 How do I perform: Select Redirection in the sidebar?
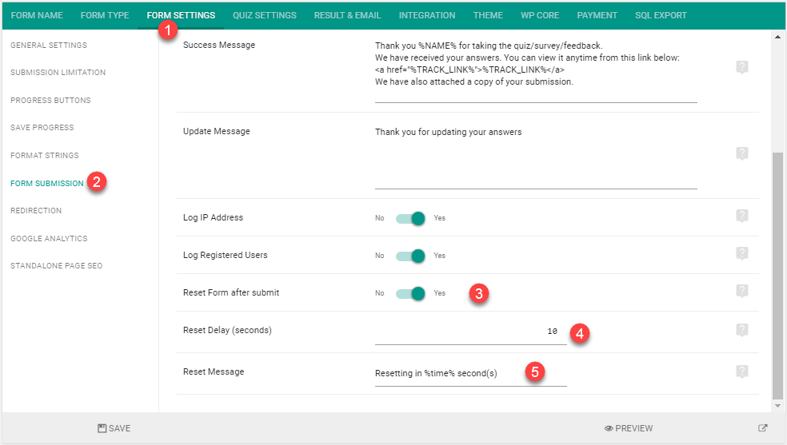coord(36,211)
